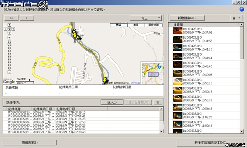This screenshot has width=247, height=148.
Task: Click the 匯入(I) import button
Action: tap(112, 103)
